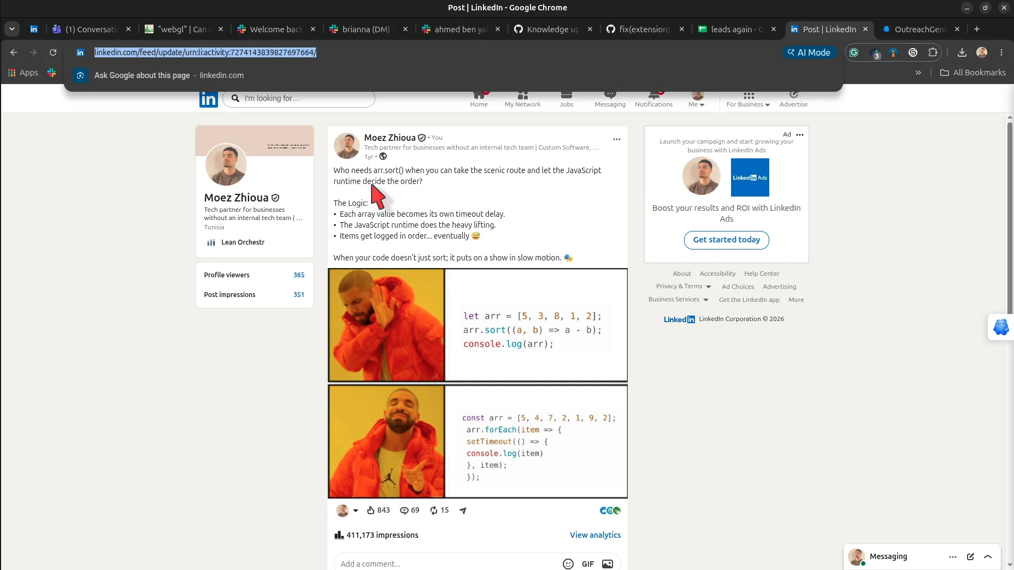The width and height of the screenshot is (1014, 570).
Task: Open Chrome tab search dropdown
Action: point(11,29)
